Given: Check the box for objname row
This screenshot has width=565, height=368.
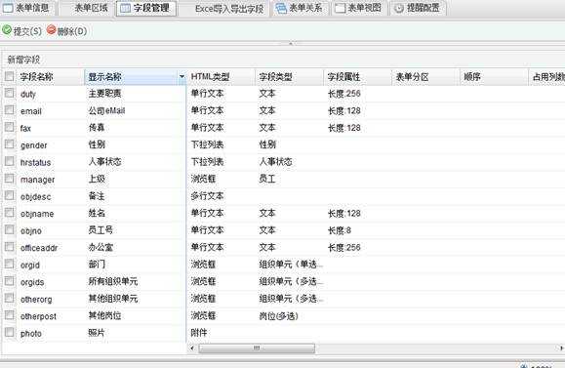Looking at the screenshot, I should pyautogui.click(x=10, y=212).
